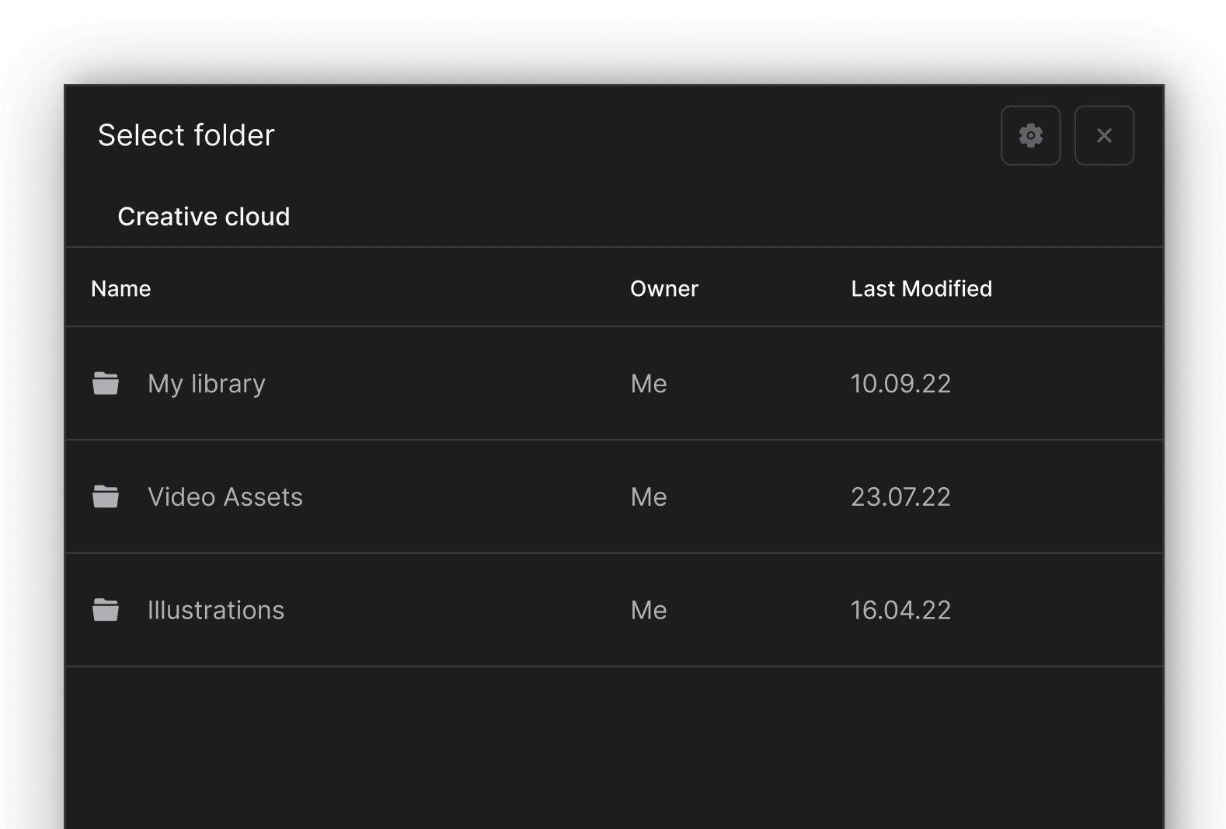
Task: Open the Creative cloud location
Action: [204, 216]
